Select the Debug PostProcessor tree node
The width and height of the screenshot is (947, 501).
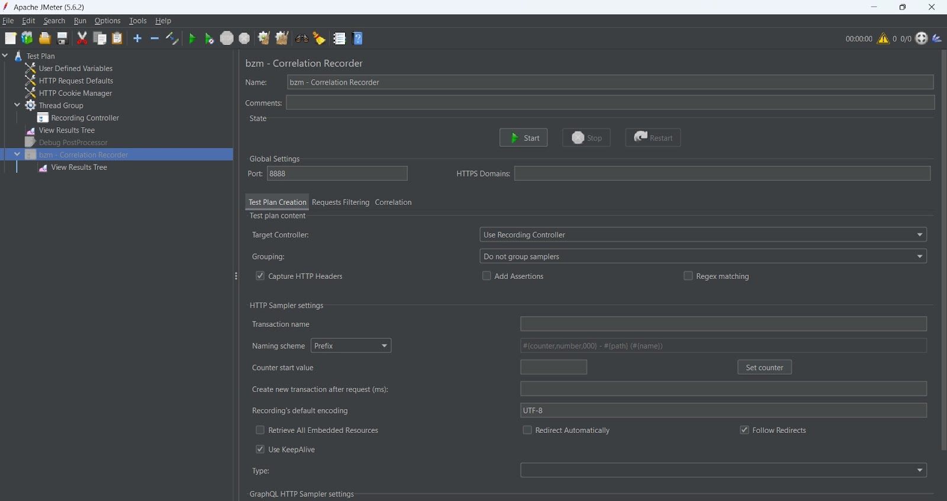pos(73,142)
